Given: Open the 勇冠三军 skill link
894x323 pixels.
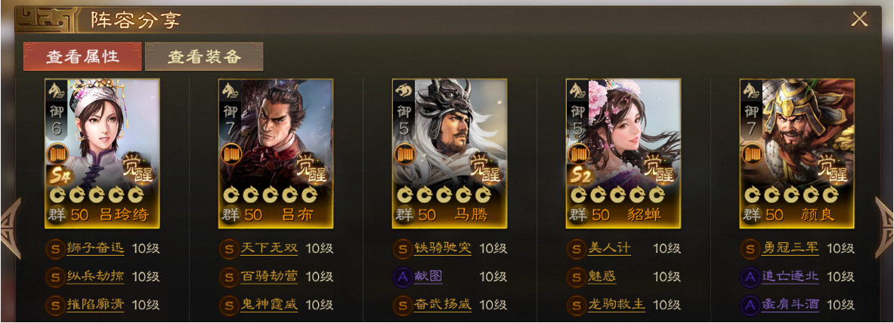Looking at the screenshot, I should (790, 249).
